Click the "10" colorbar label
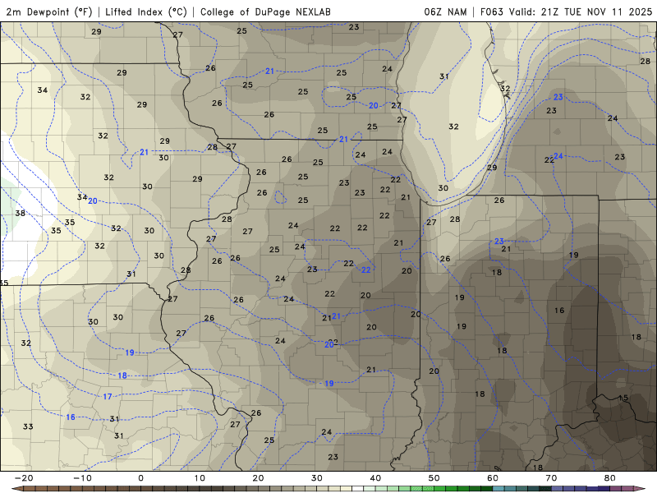The image size is (657, 493). pyautogui.click(x=200, y=478)
